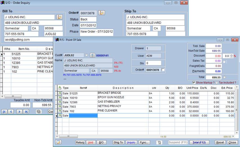
Task: Click the customer lookup icon next to JUDL02
Action: point(92,55)
